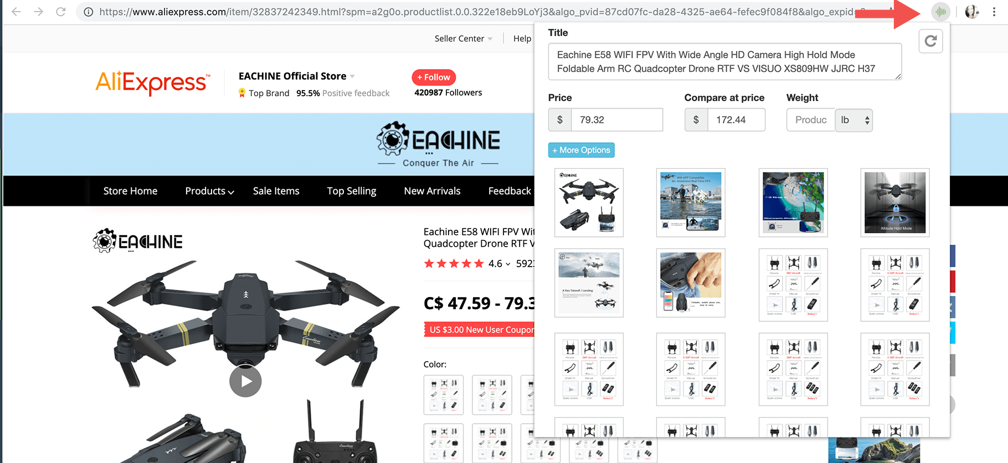Open the Chrome three-dot menu
Image resolution: width=1008 pixels, height=463 pixels.
[x=994, y=12]
